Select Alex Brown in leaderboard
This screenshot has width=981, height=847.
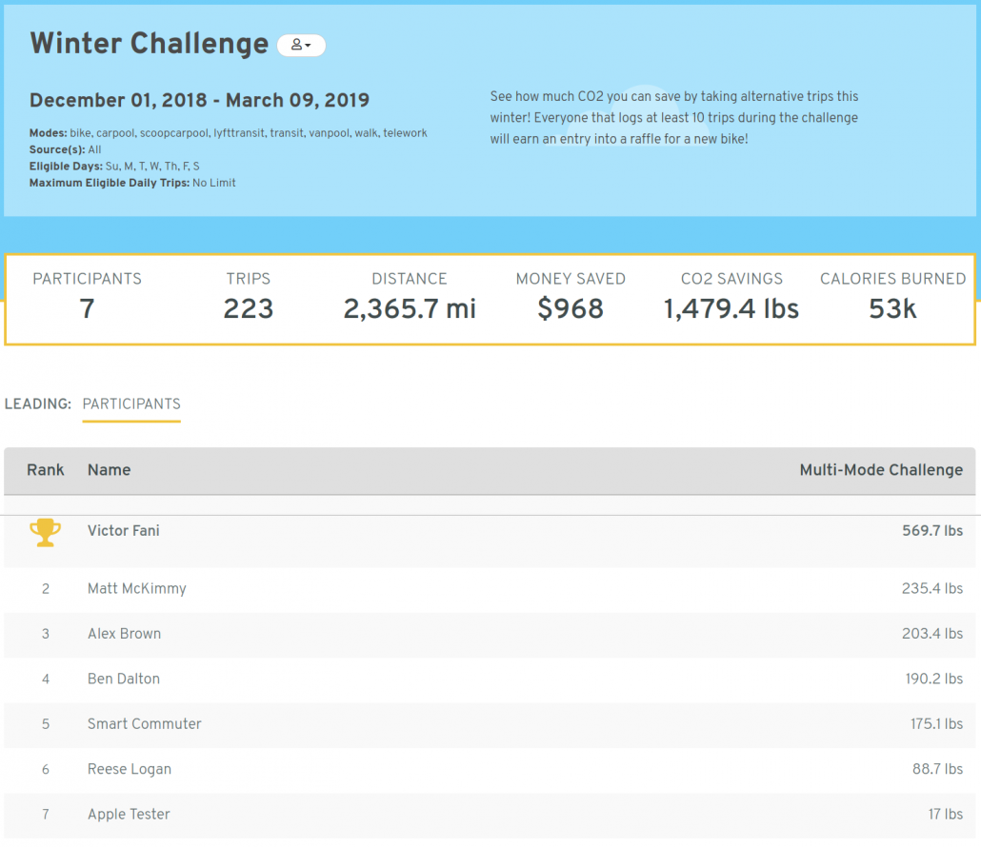coord(124,634)
